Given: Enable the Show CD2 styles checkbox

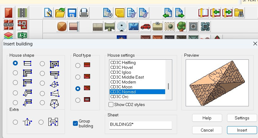Looking at the screenshot, I should tap(111, 104).
